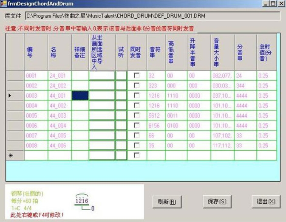Click the frmDesignChordAndDrum title bar app icon

pyautogui.click(x=4, y=3)
